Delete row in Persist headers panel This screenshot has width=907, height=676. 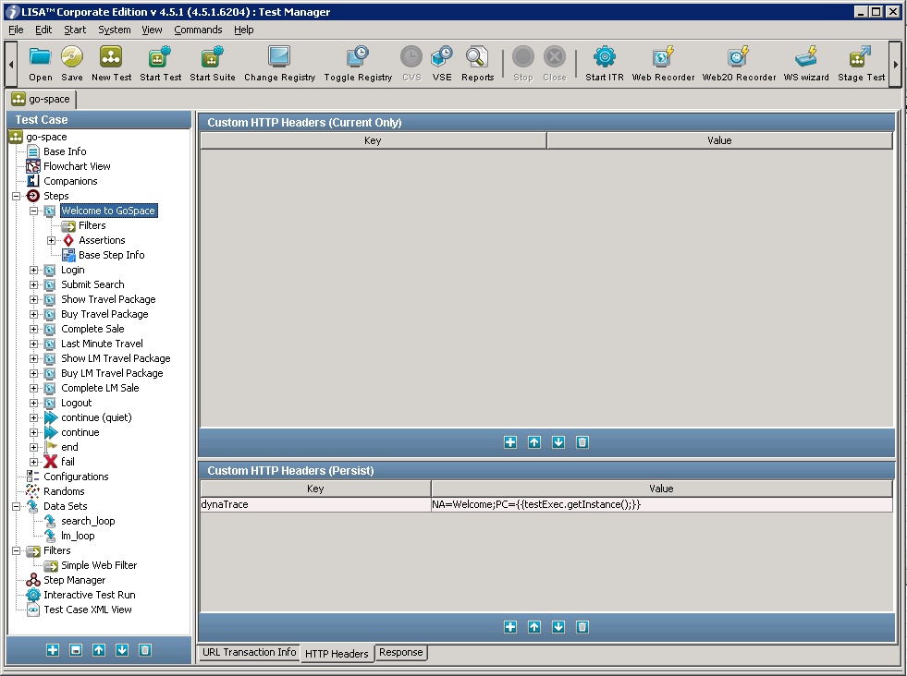pos(582,627)
